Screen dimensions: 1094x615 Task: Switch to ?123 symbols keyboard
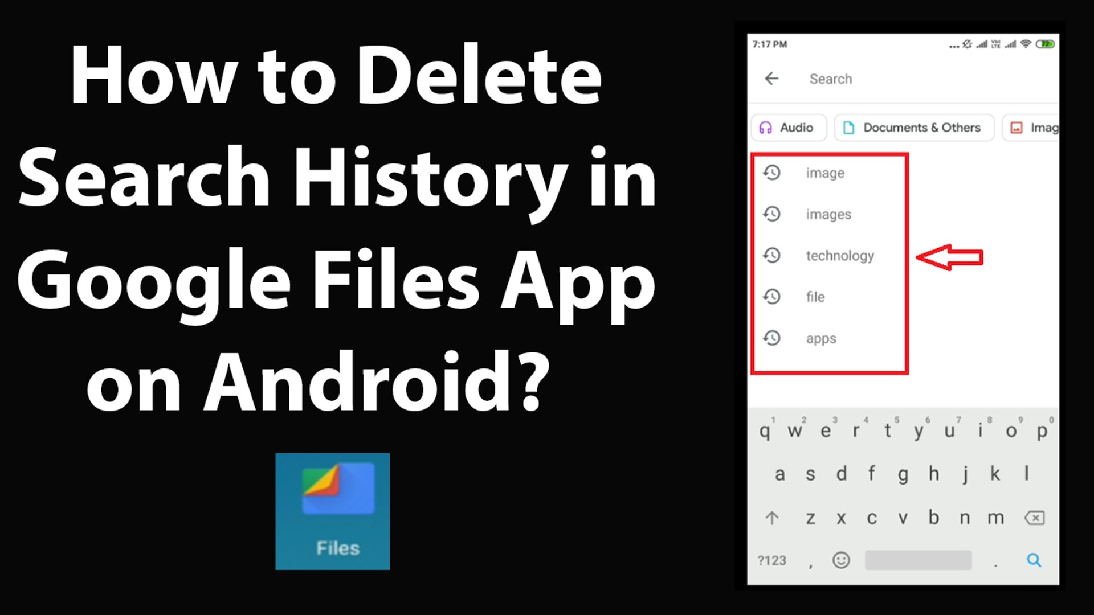pos(771,560)
